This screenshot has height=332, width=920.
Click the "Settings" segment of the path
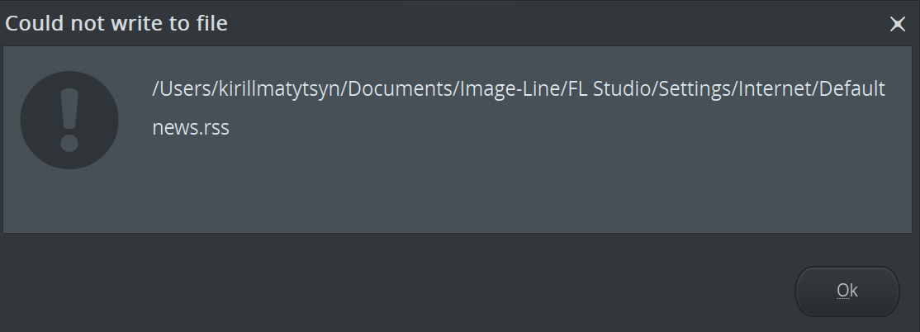coord(695,89)
